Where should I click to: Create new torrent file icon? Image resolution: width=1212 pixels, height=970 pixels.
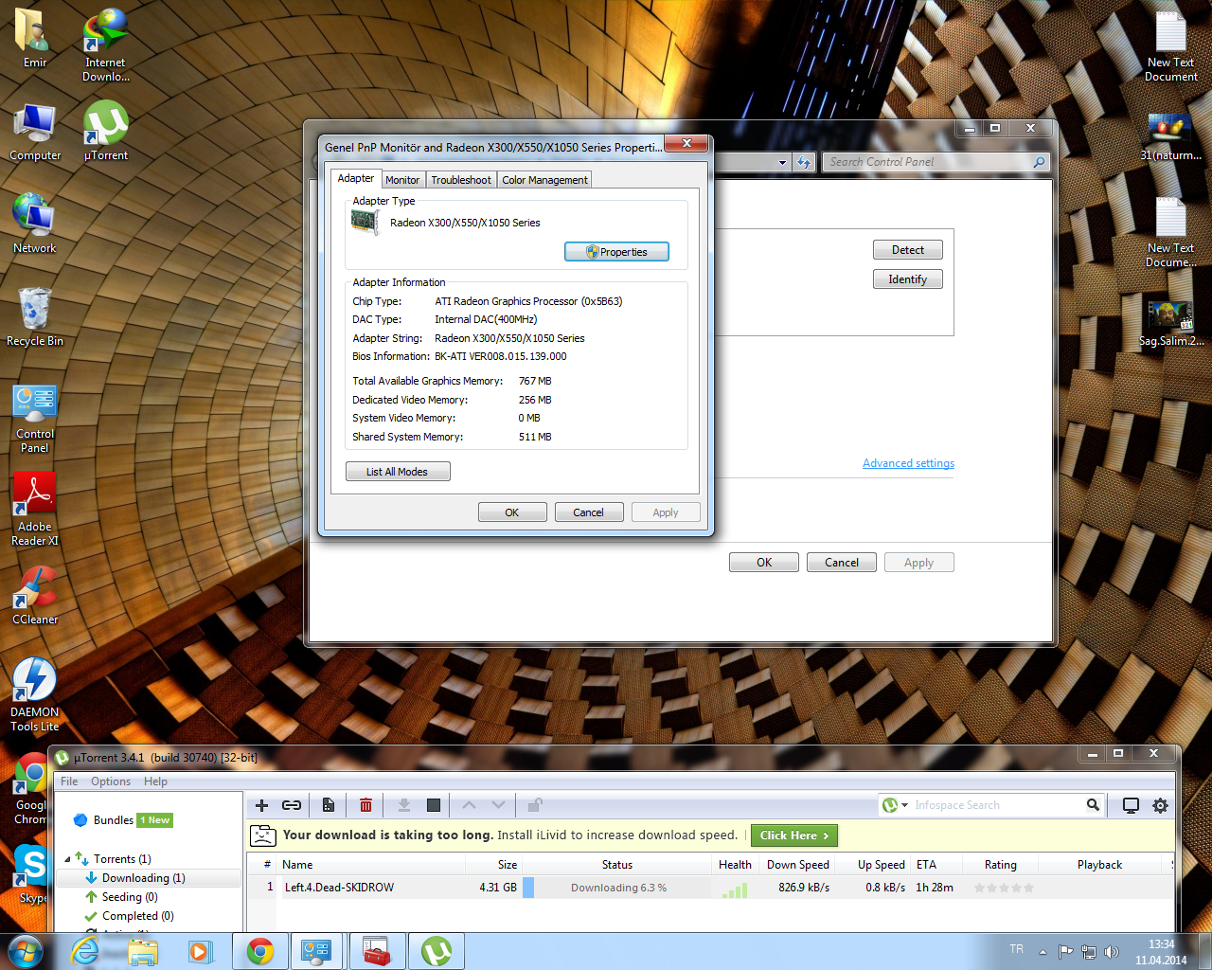point(329,805)
